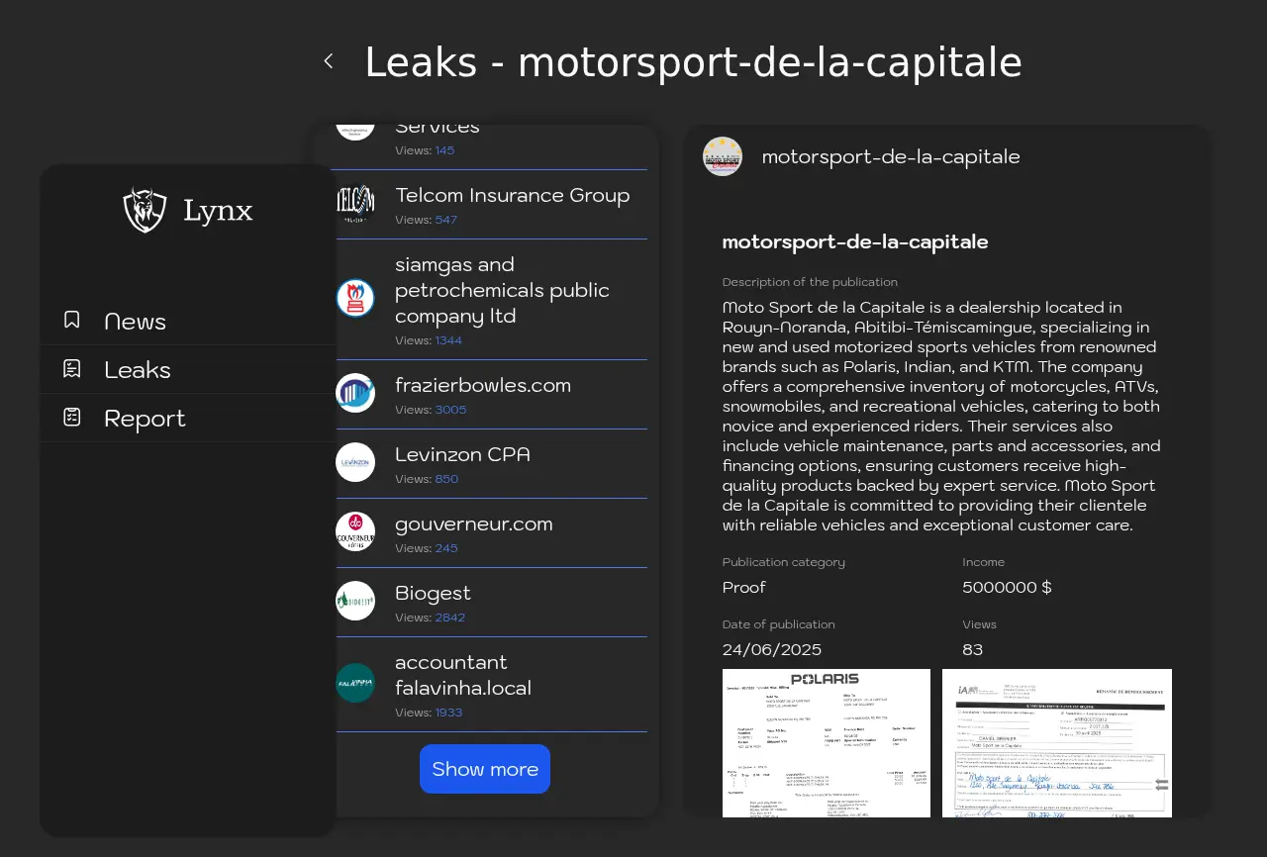The height and width of the screenshot is (857, 1267).
Task: Open the Polaris invoice thumbnail
Action: point(827,743)
